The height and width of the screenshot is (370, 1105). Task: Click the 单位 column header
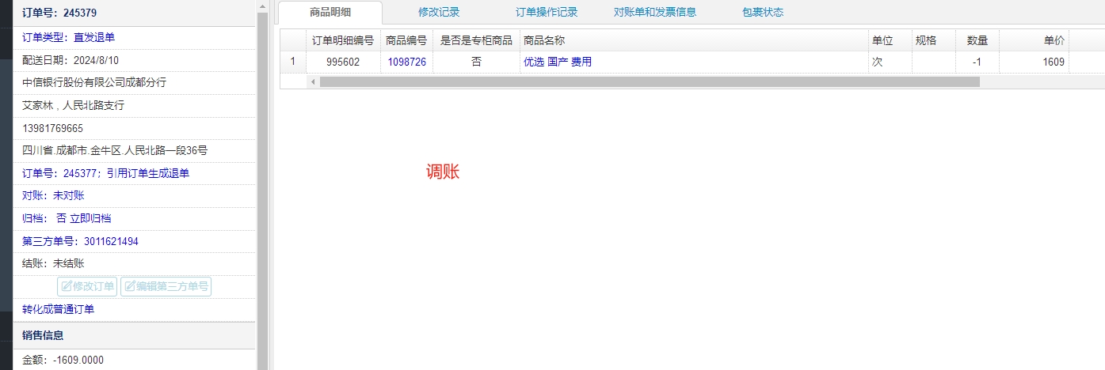[x=889, y=40]
